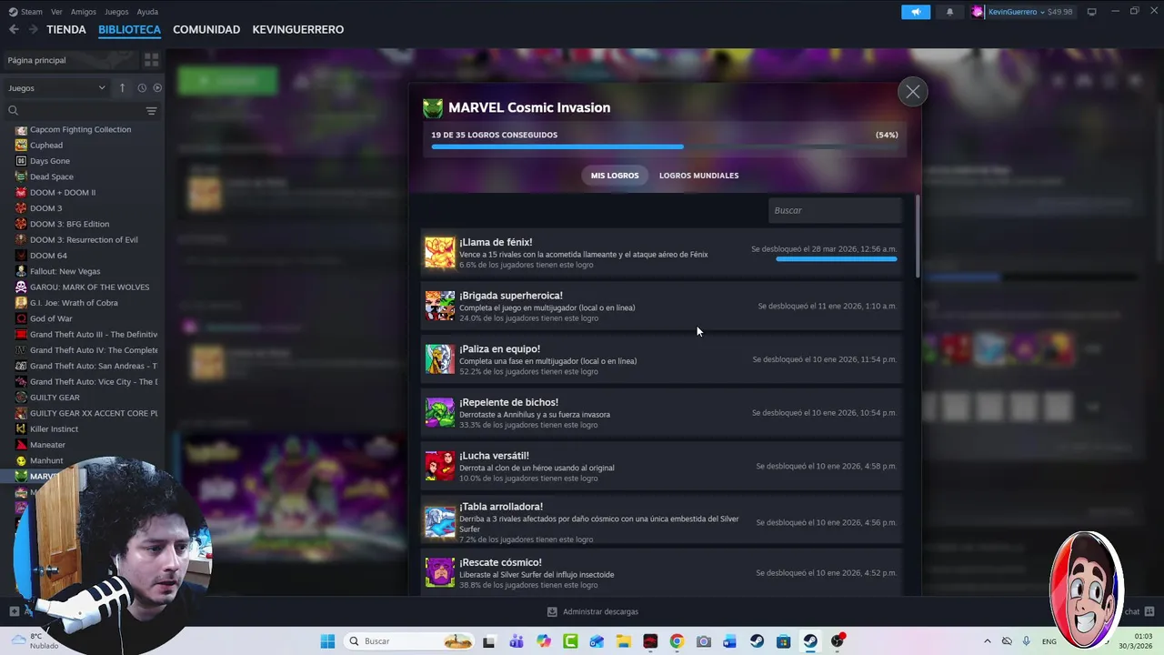Viewport: 1164px width, 655px height.
Task: Click the ¡Tabla arrolladora! achievement icon
Action: pos(440,522)
